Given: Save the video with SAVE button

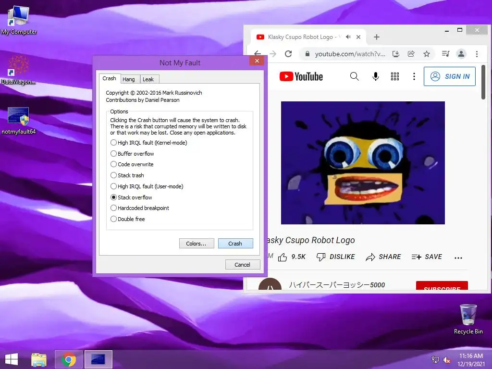Looking at the screenshot, I should [x=427, y=257].
